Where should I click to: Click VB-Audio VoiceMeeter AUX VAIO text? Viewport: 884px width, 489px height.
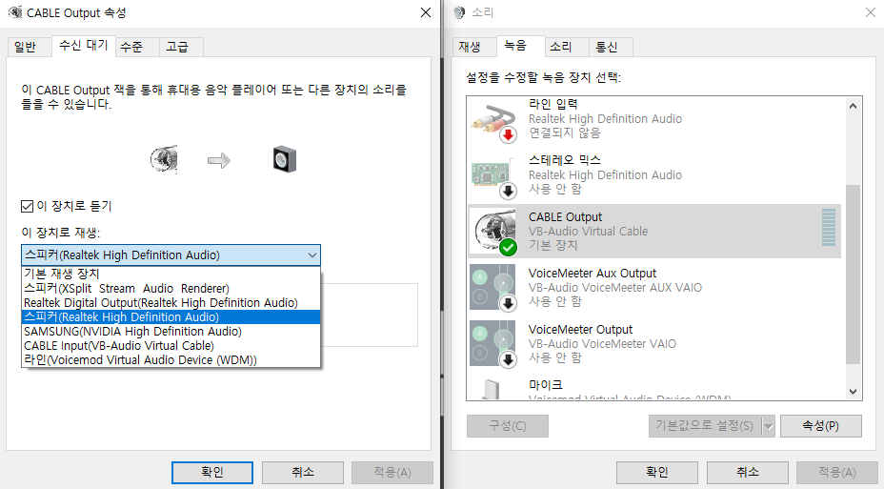pos(615,288)
